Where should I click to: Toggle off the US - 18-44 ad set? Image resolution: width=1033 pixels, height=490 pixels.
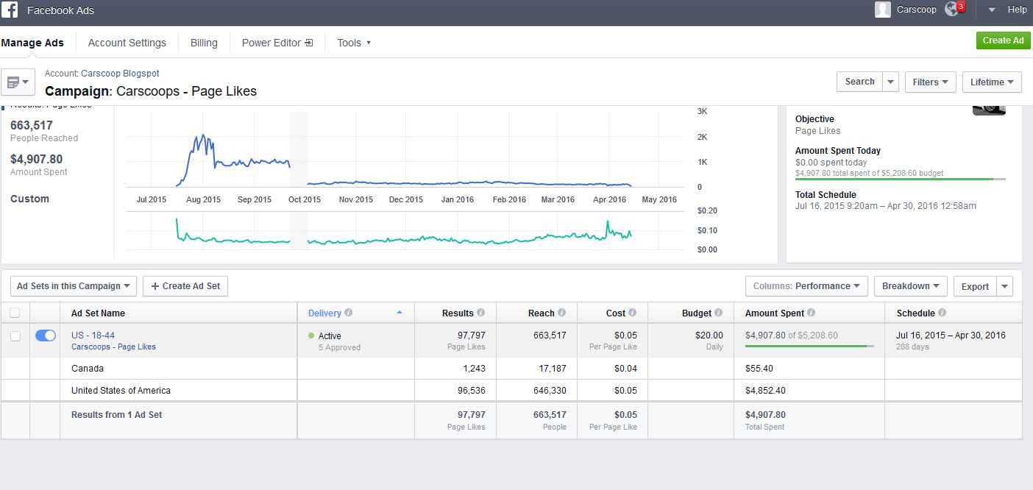coord(45,335)
